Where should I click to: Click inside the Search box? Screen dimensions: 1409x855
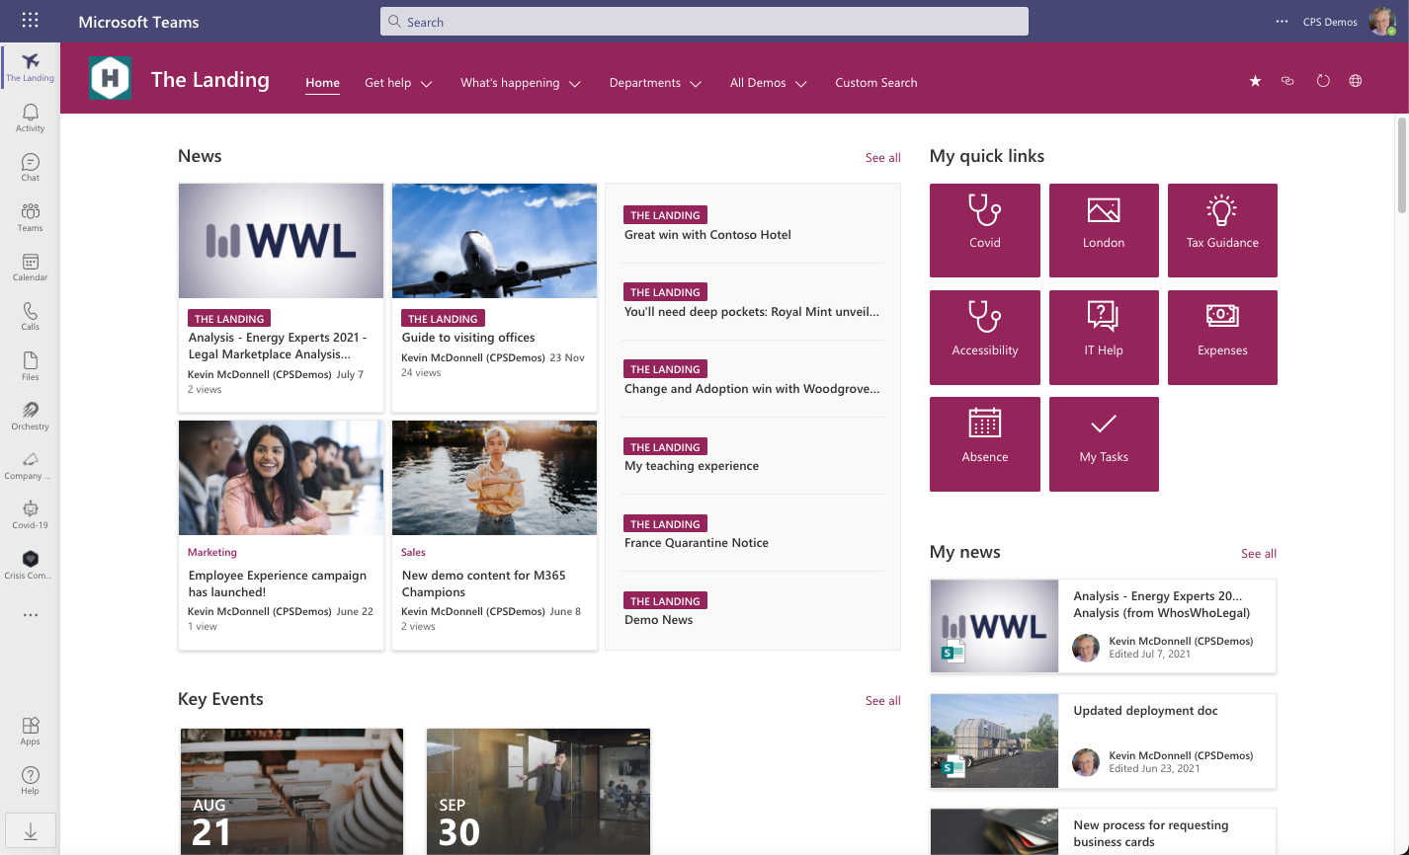tap(704, 22)
